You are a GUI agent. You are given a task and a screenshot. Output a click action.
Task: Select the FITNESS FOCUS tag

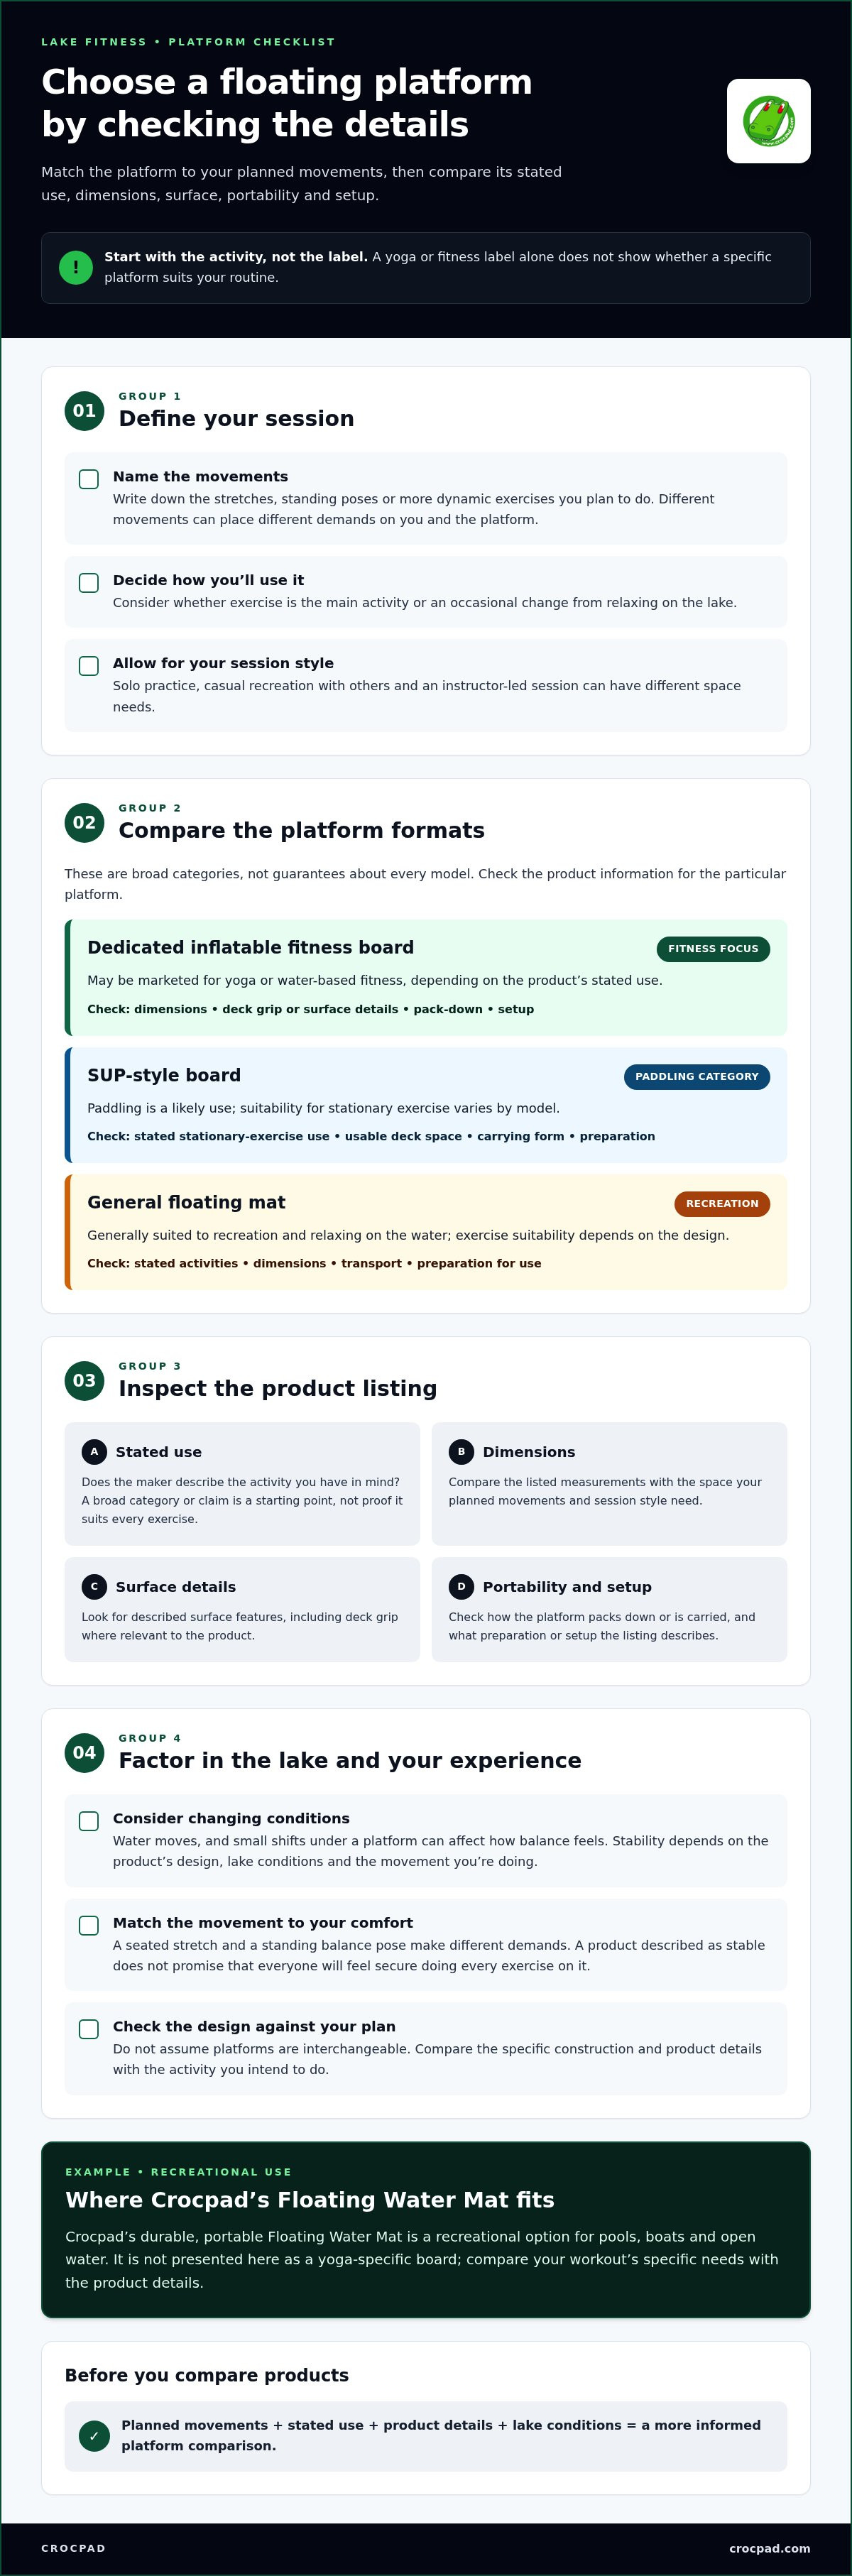tap(713, 949)
